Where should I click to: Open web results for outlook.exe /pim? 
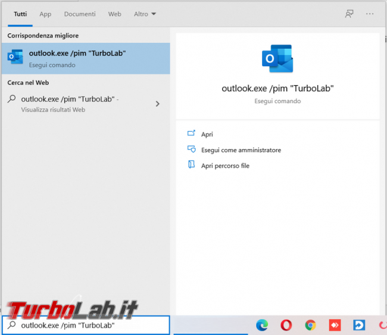[86, 104]
